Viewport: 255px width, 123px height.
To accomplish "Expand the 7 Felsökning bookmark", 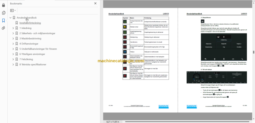I will coord(13,59).
